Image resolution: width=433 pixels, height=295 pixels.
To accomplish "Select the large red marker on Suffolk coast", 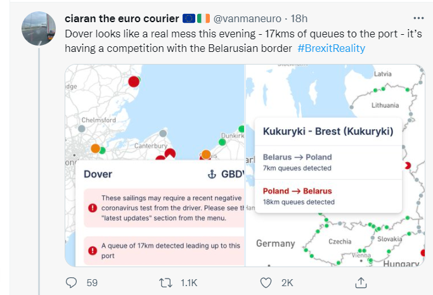I will pyautogui.click(x=134, y=82).
